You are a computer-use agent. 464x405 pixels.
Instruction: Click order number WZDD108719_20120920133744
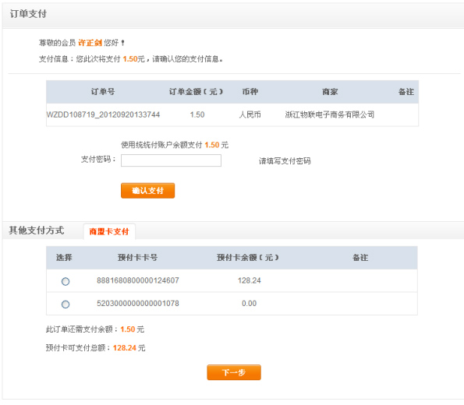(103, 114)
